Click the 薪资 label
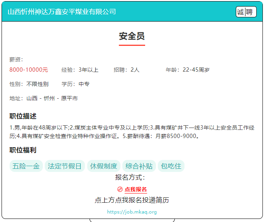The width and height of the screenshot is (264, 222). tap(16, 59)
